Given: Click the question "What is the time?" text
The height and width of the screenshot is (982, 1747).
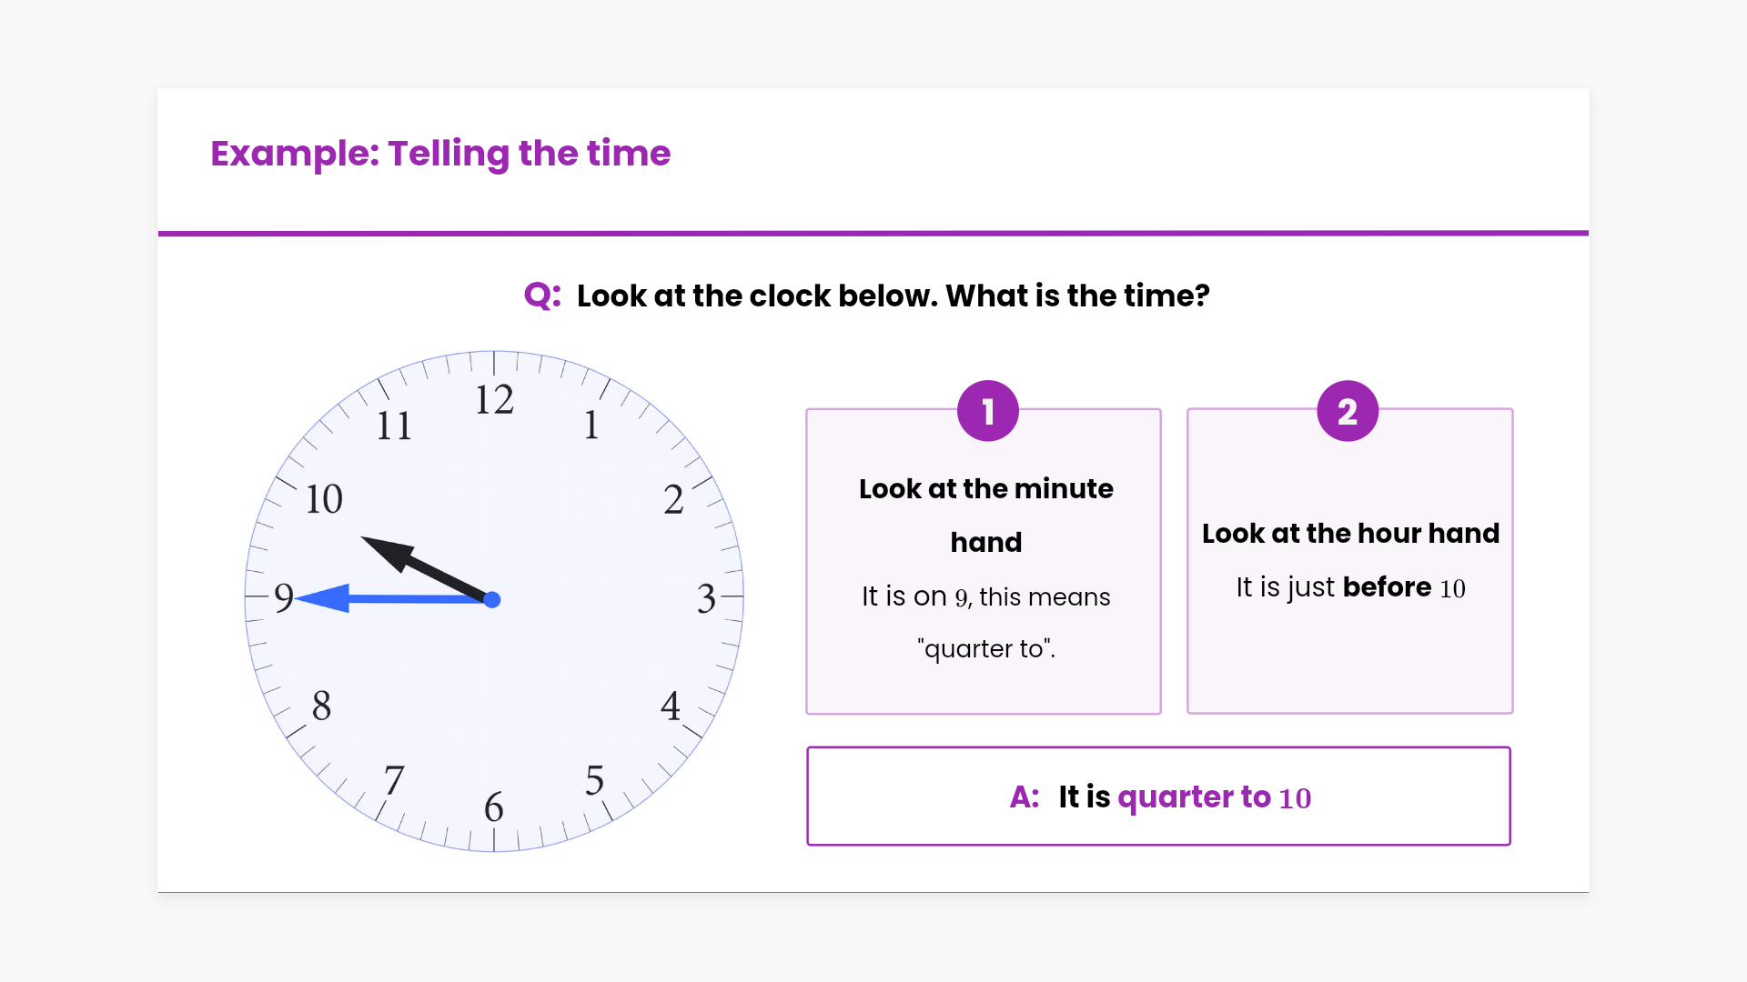Looking at the screenshot, I should 1077,296.
